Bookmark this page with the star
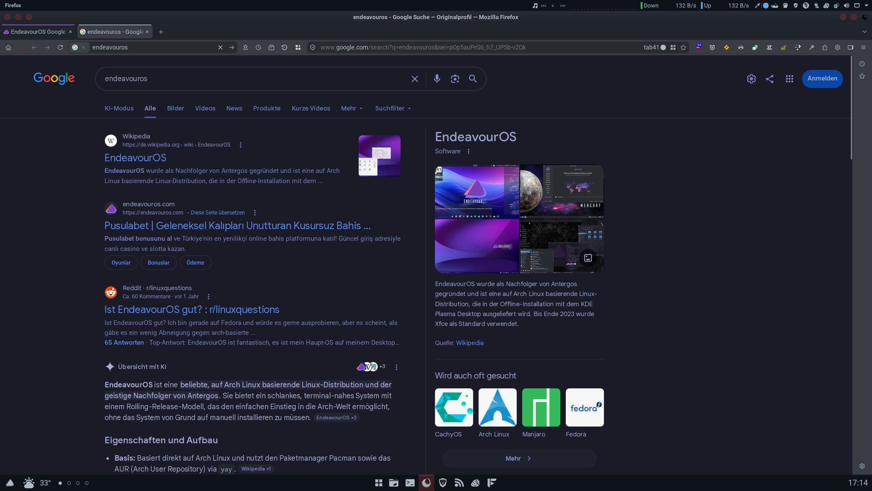 [683, 47]
